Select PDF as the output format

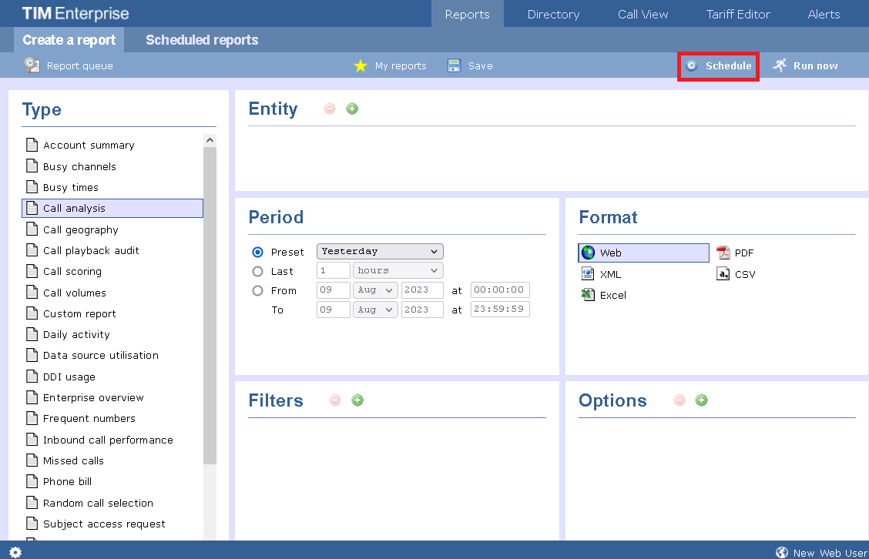(735, 252)
